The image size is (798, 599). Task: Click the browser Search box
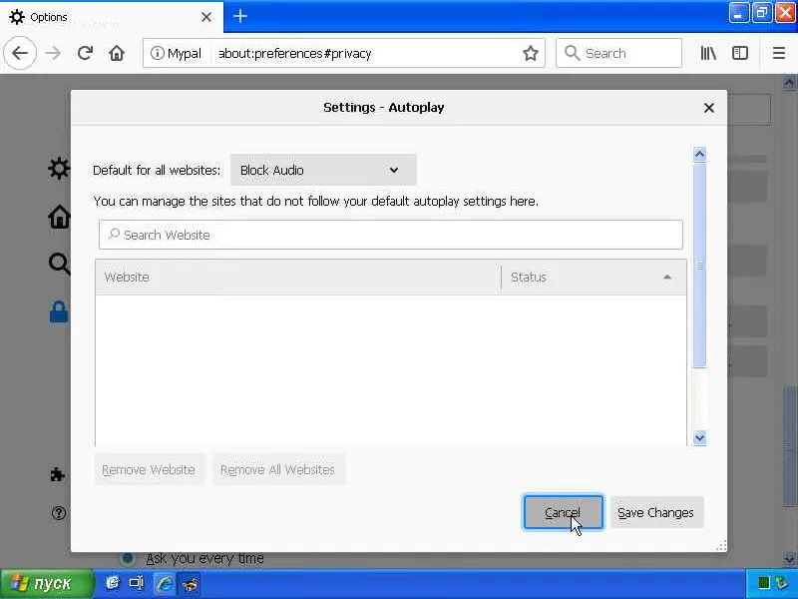[618, 53]
